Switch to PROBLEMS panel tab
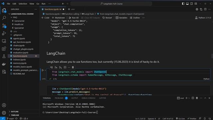Screen dimensions: 213x120 59,98
